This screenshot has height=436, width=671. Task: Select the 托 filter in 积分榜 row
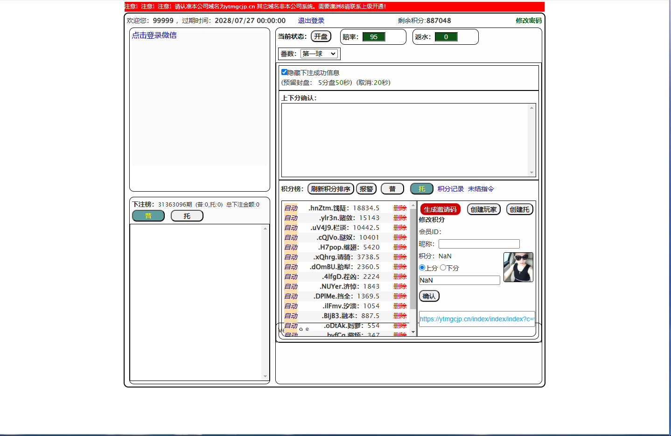tap(422, 189)
